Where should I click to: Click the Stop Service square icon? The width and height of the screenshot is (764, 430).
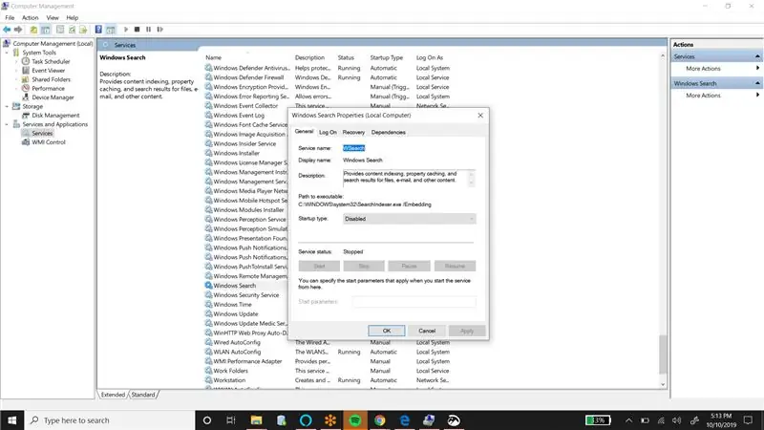(137, 30)
